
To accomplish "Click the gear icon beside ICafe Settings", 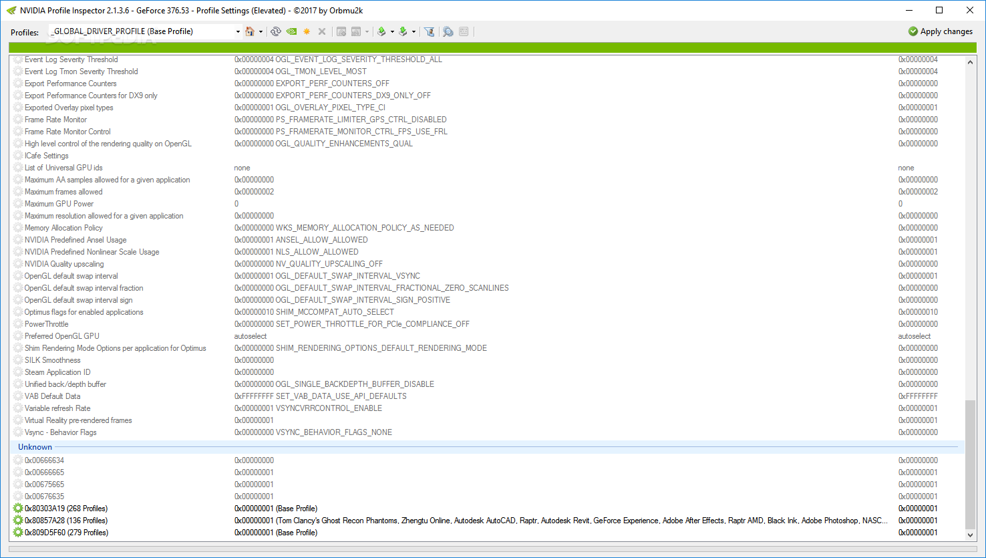I will (x=18, y=156).
